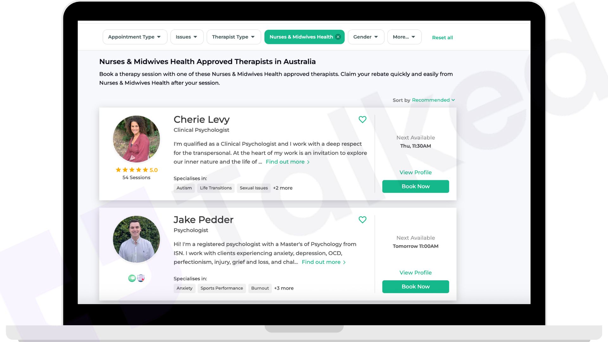The height and width of the screenshot is (342, 608).
Task: Favorite Cherie Levy with heart icon
Action: (362, 119)
